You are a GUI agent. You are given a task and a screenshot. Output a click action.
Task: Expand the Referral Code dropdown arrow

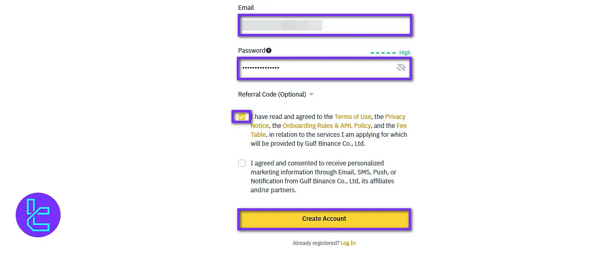pos(311,94)
